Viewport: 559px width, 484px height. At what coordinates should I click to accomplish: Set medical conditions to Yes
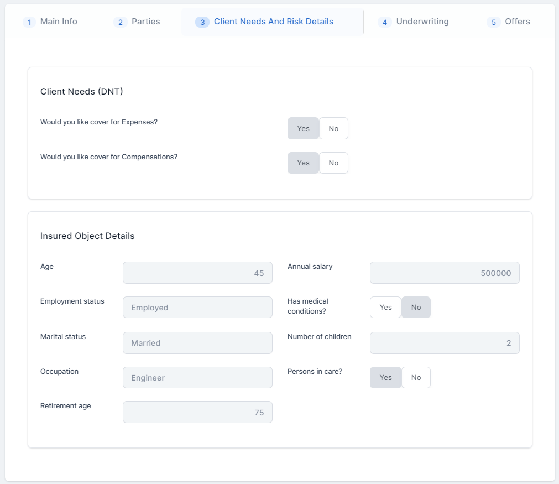385,308
